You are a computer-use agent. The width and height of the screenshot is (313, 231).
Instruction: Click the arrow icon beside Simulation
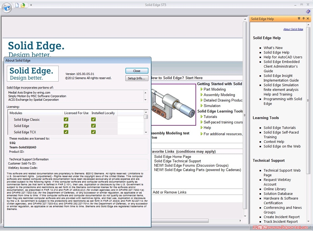coord(202,106)
